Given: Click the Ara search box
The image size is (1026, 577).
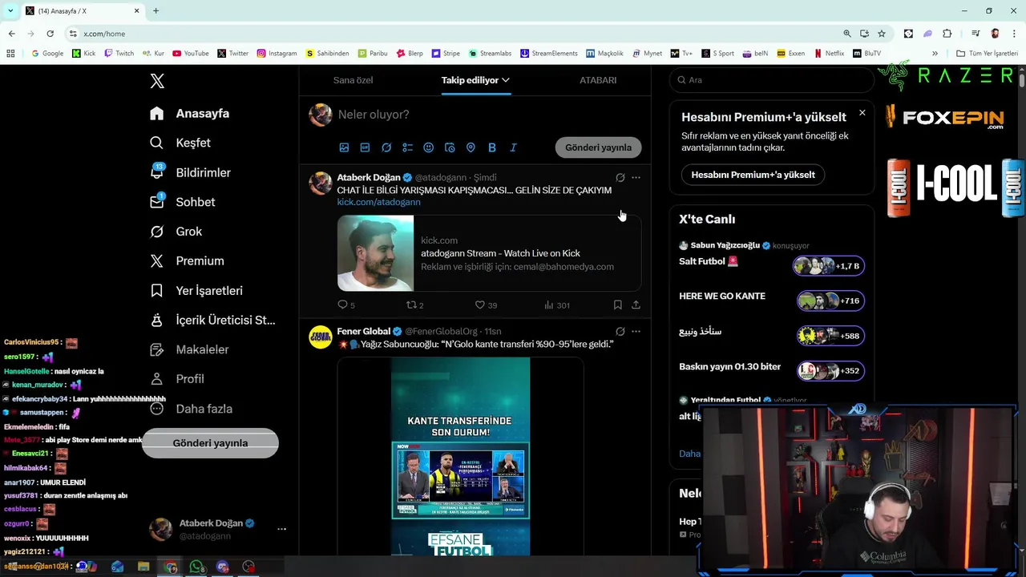Looking at the screenshot, I should coord(771,80).
